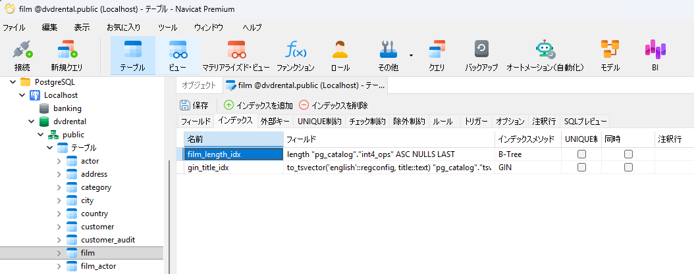The height and width of the screenshot is (274, 694).
Task: Expand the address table node
Action: tap(59, 174)
